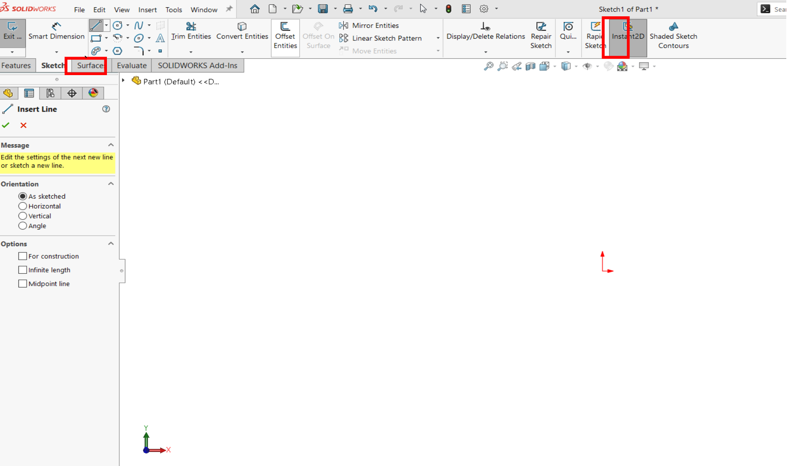The width and height of the screenshot is (788, 466).
Task: Select the Corner Rectangle tool
Action: pos(96,38)
